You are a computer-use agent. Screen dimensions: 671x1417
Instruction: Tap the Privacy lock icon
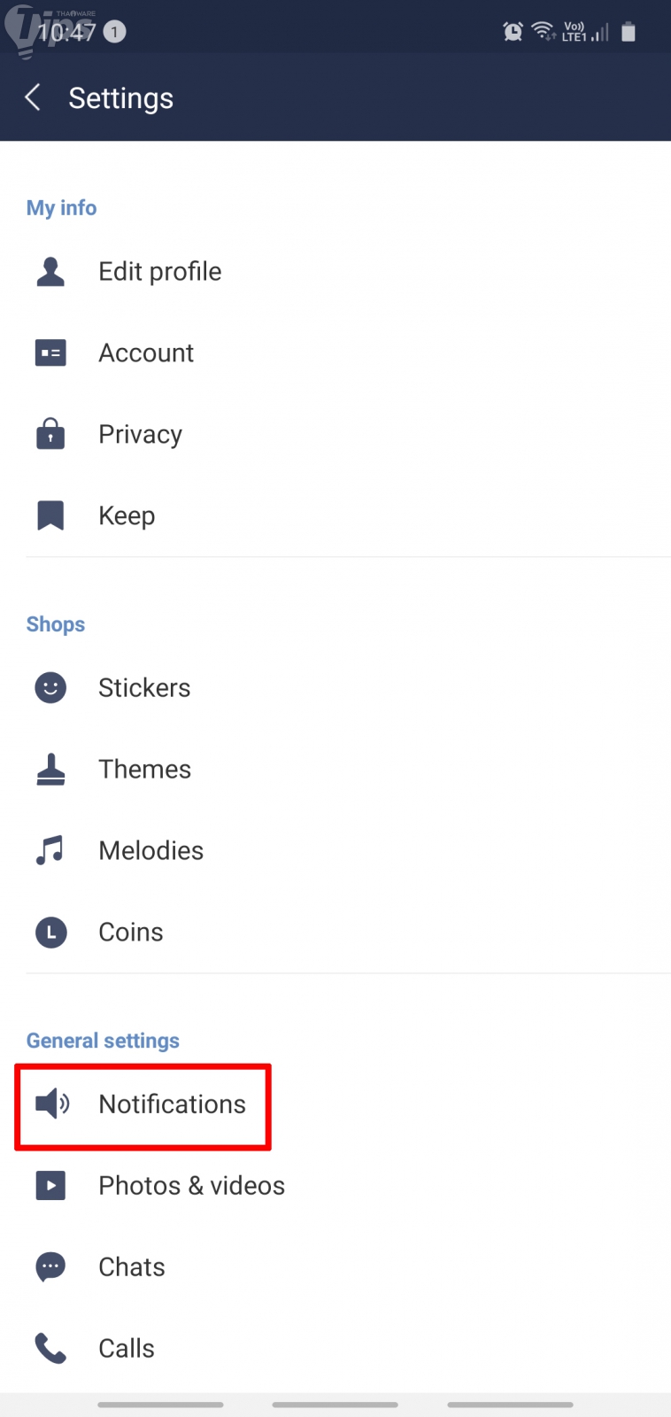pyautogui.click(x=50, y=434)
